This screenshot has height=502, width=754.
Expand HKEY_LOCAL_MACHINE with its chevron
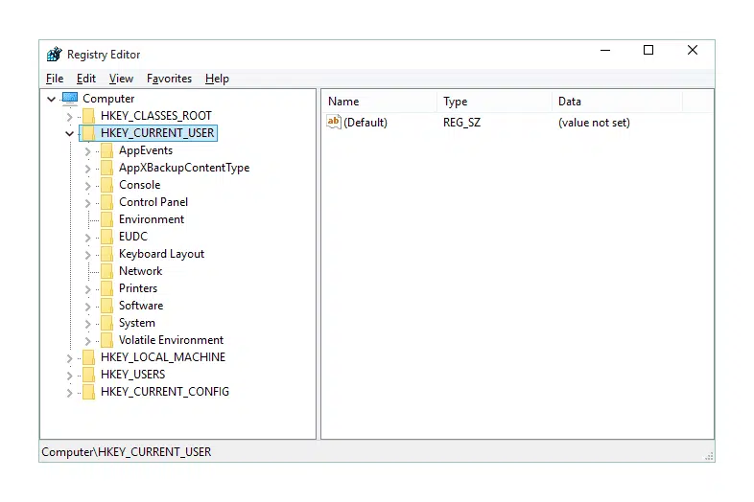point(69,358)
